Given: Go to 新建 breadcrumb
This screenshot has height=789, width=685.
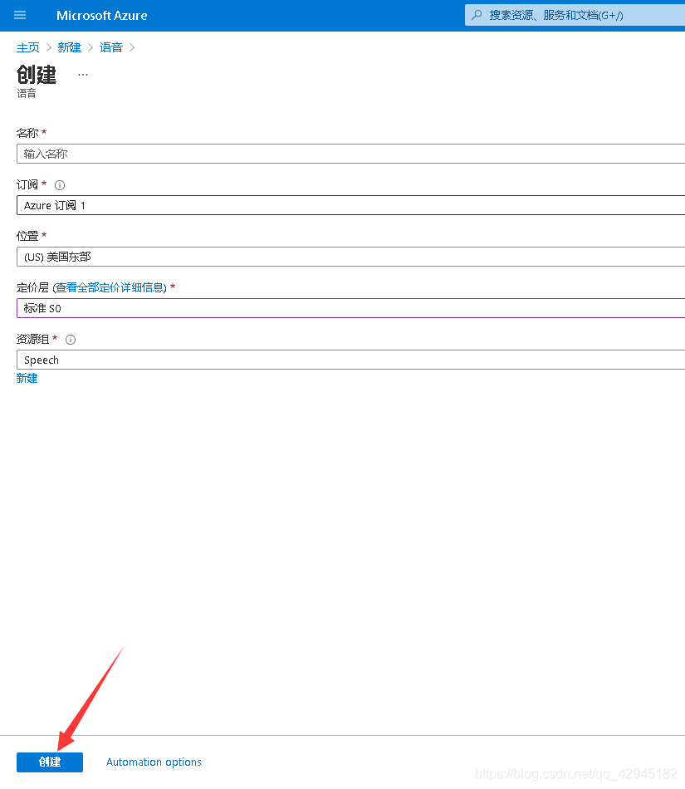Looking at the screenshot, I should point(70,47).
